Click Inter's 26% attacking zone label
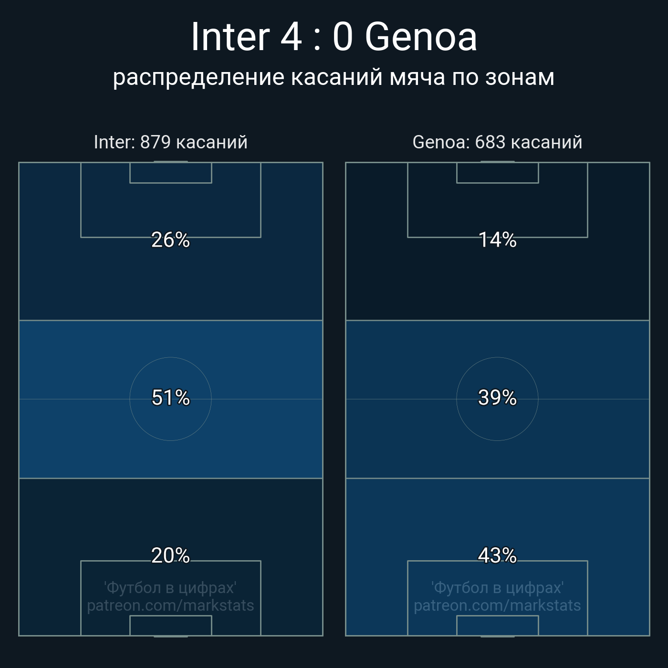Viewport: 668px width, 668px height. 170,240
